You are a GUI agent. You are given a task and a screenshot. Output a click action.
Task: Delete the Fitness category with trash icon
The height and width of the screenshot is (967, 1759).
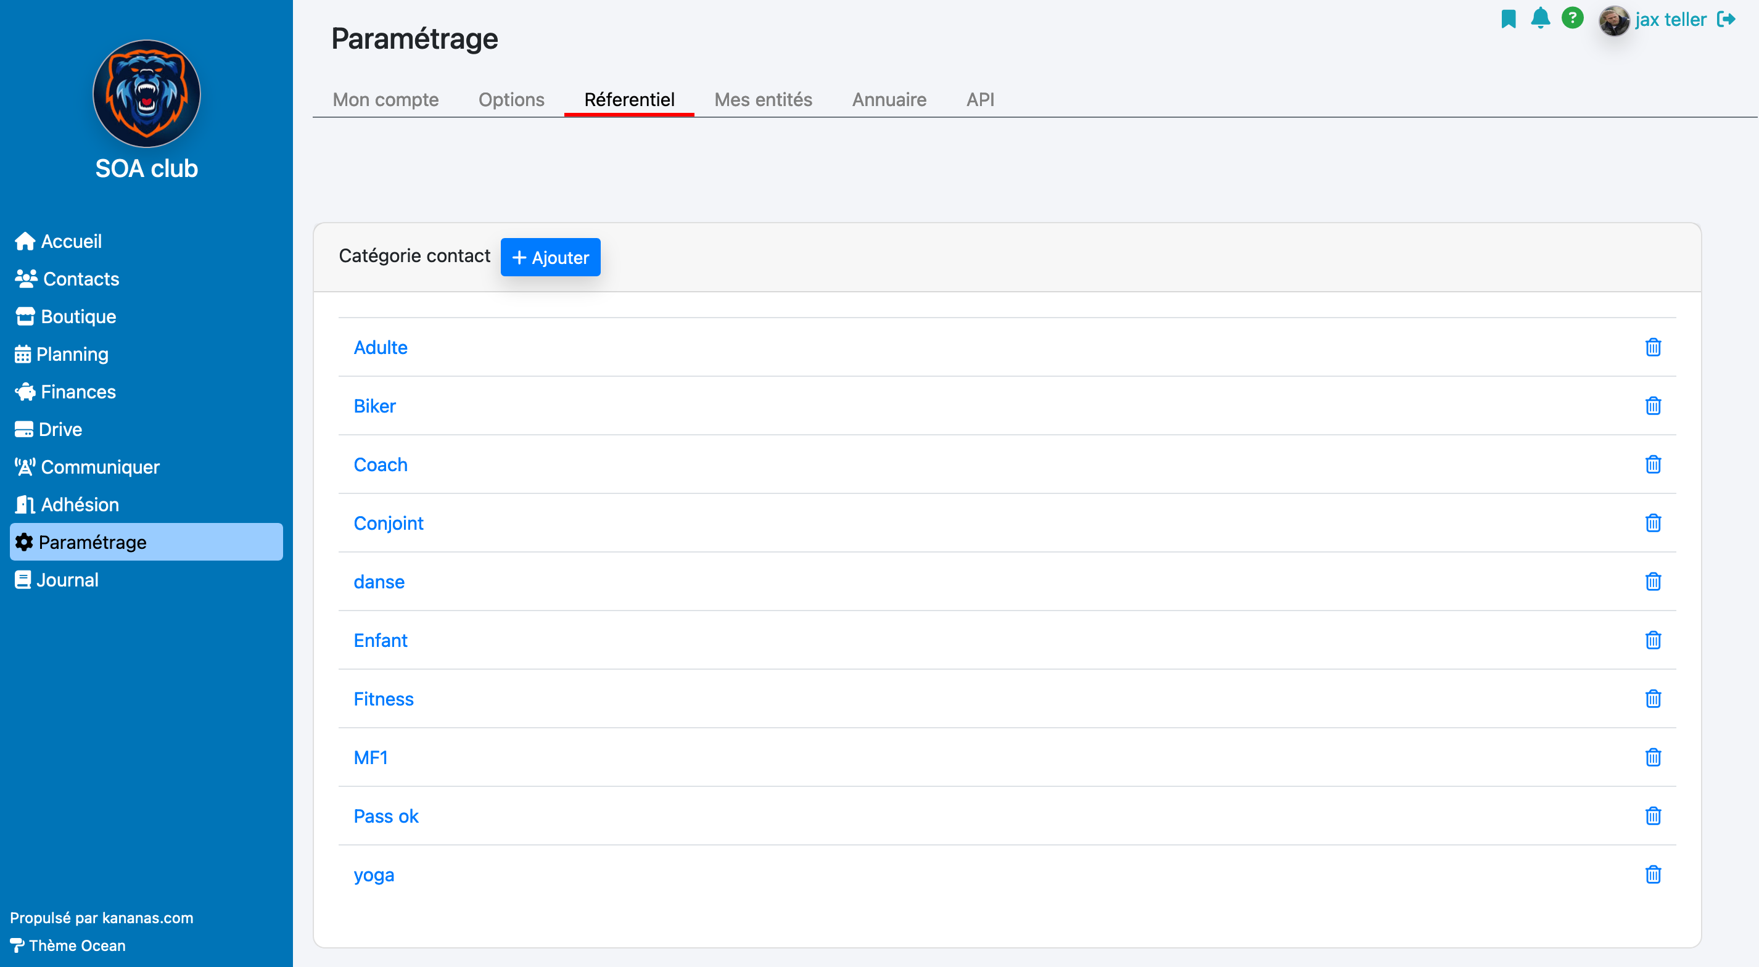[1652, 699]
